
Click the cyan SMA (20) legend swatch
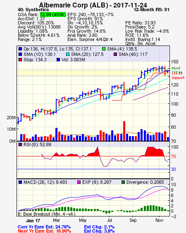point(68,54)
